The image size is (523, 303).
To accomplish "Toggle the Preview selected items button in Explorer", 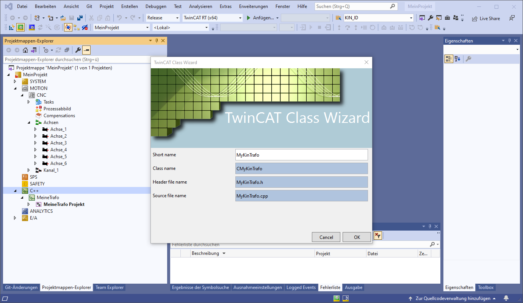I will pyautogui.click(x=86, y=50).
